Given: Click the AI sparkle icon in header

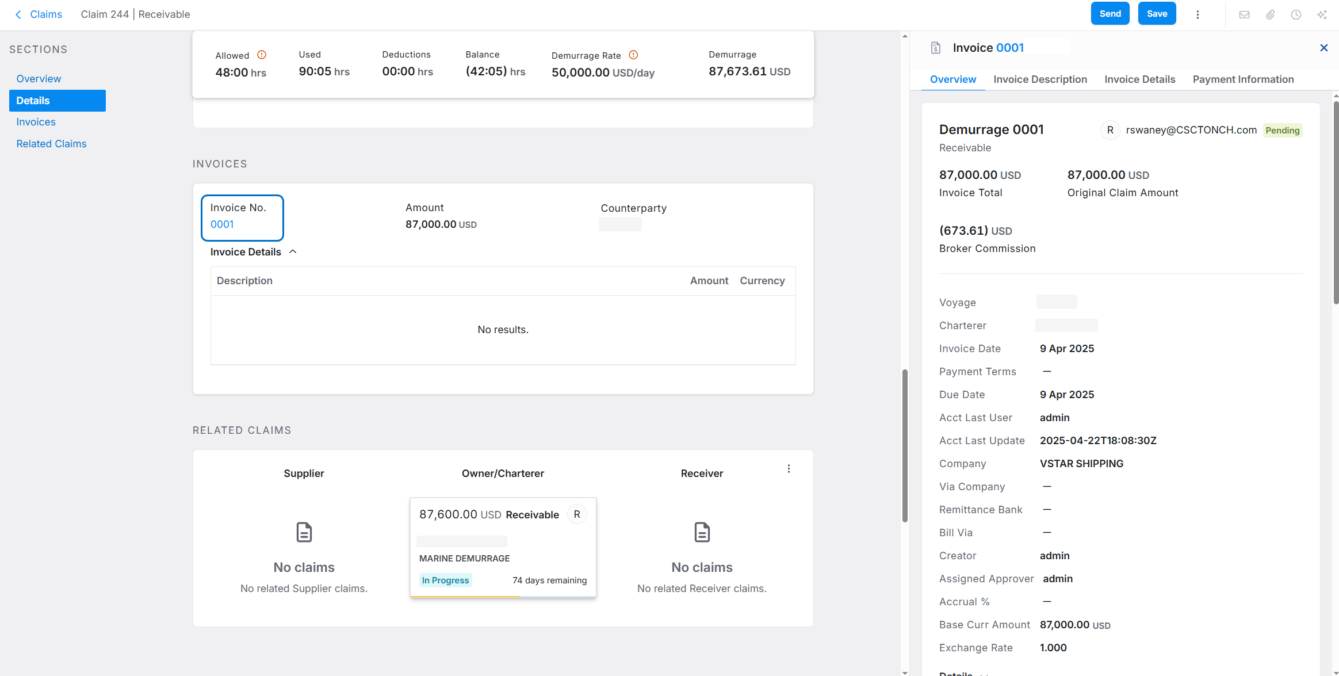Looking at the screenshot, I should coord(1322,15).
